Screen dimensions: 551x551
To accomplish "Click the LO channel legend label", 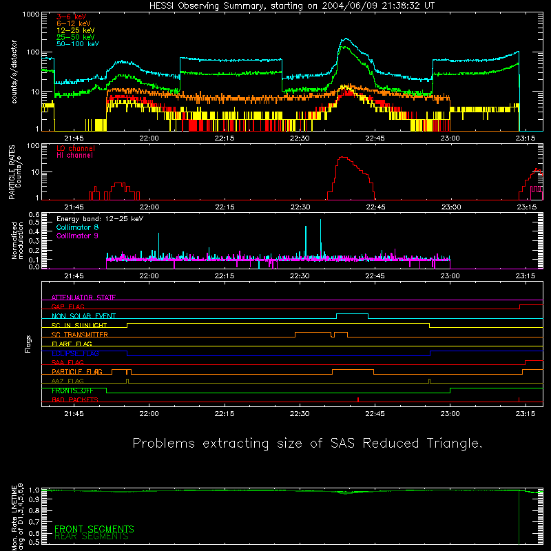I will click(76, 148).
